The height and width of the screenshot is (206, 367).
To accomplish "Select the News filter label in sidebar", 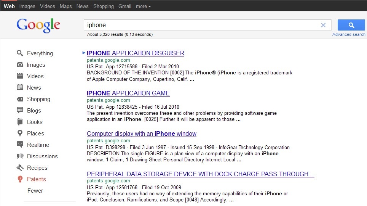I will point(34,87).
